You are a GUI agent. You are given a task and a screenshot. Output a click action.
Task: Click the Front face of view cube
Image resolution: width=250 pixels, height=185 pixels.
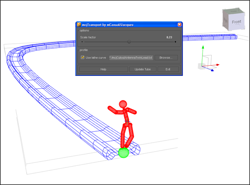pos(236,22)
